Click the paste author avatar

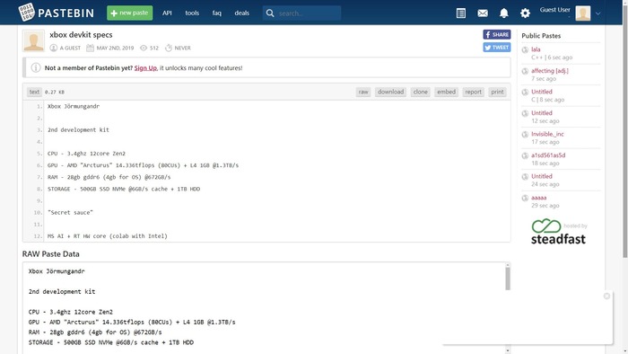[34, 41]
